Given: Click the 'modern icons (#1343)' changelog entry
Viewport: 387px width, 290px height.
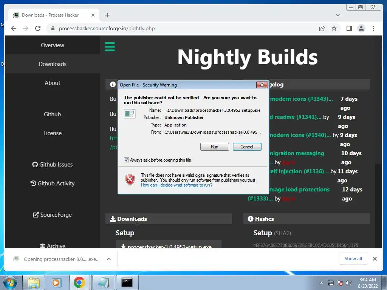Looking at the screenshot, I should 301,99.
